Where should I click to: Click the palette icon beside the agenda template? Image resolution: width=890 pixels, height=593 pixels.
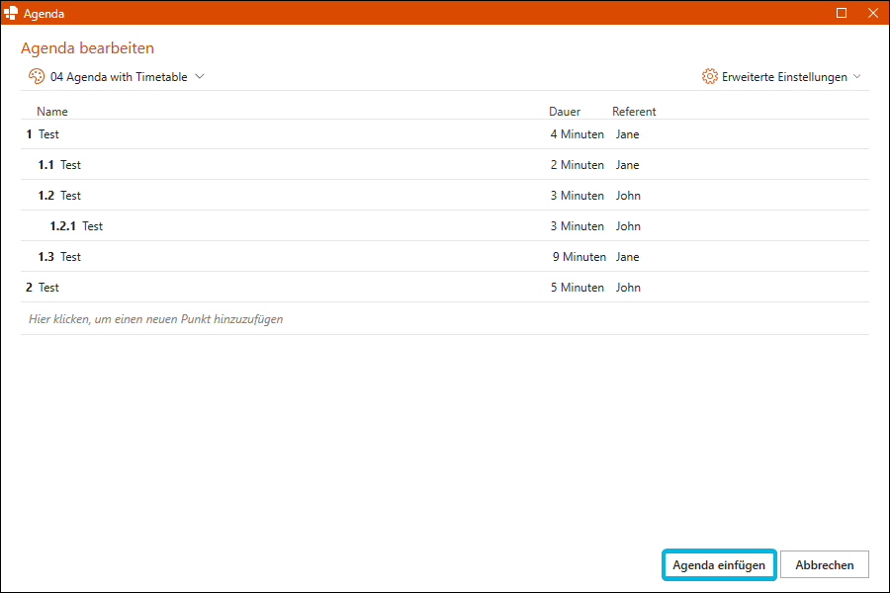[x=37, y=77]
